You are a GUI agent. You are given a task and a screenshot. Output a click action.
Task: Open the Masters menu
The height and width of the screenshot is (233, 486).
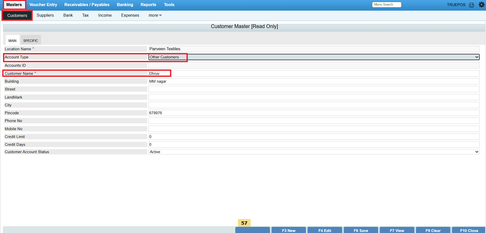click(x=14, y=5)
